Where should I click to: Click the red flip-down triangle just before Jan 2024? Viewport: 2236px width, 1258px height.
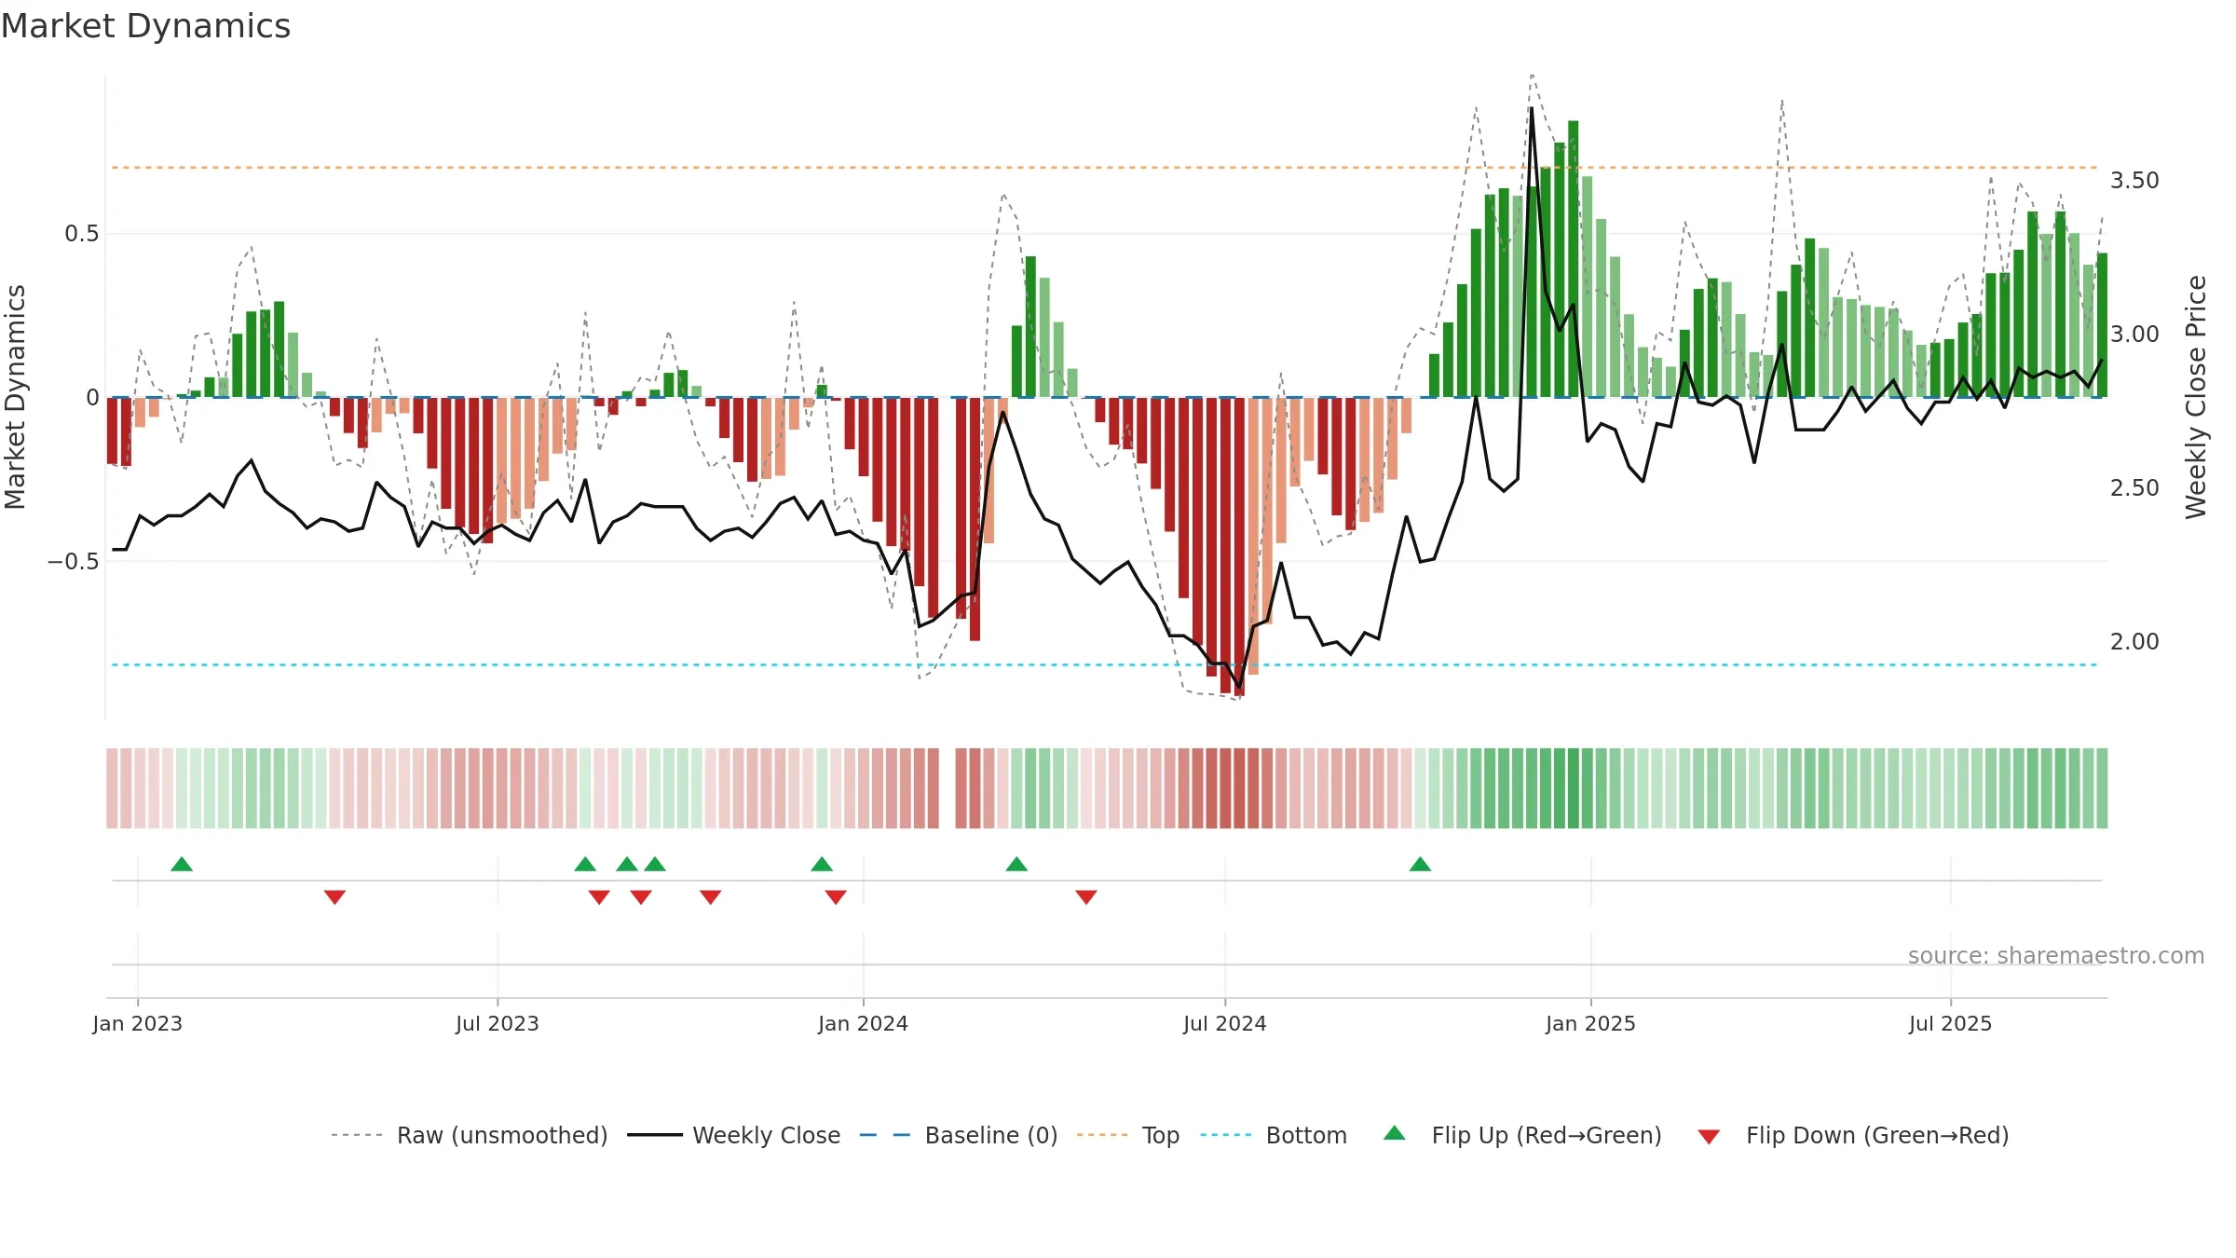[x=836, y=897]
